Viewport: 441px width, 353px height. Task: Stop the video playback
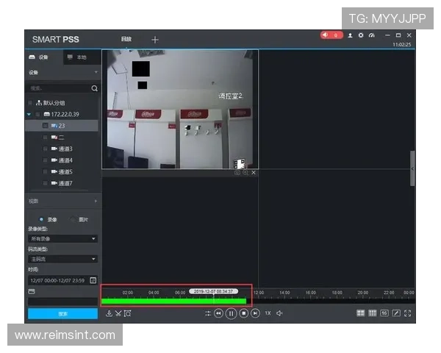click(243, 313)
